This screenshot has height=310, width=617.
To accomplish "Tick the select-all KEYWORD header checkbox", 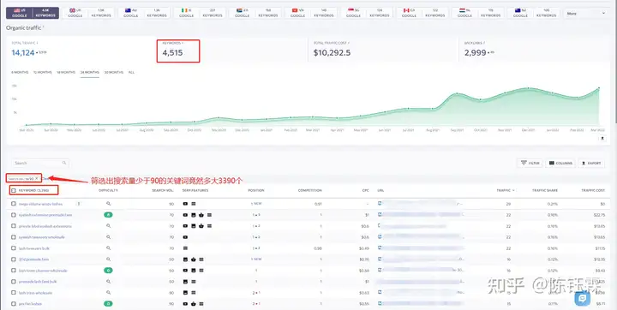I will [x=14, y=190].
